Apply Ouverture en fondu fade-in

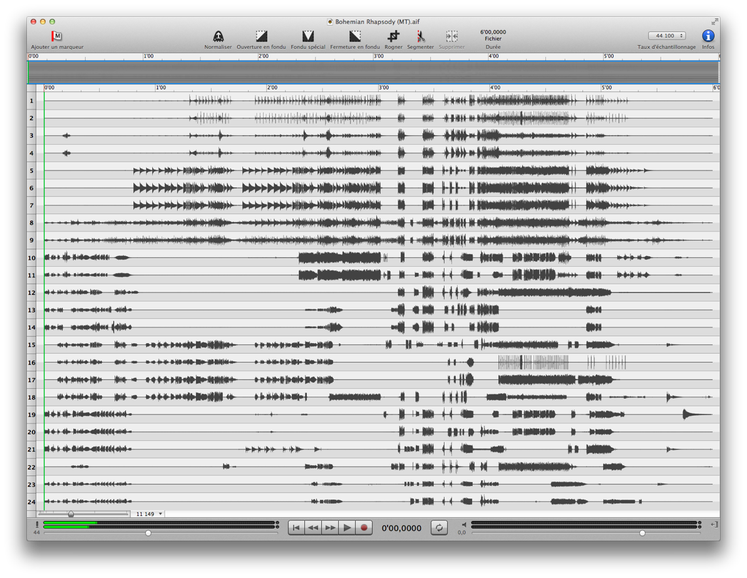pos(262,36)
